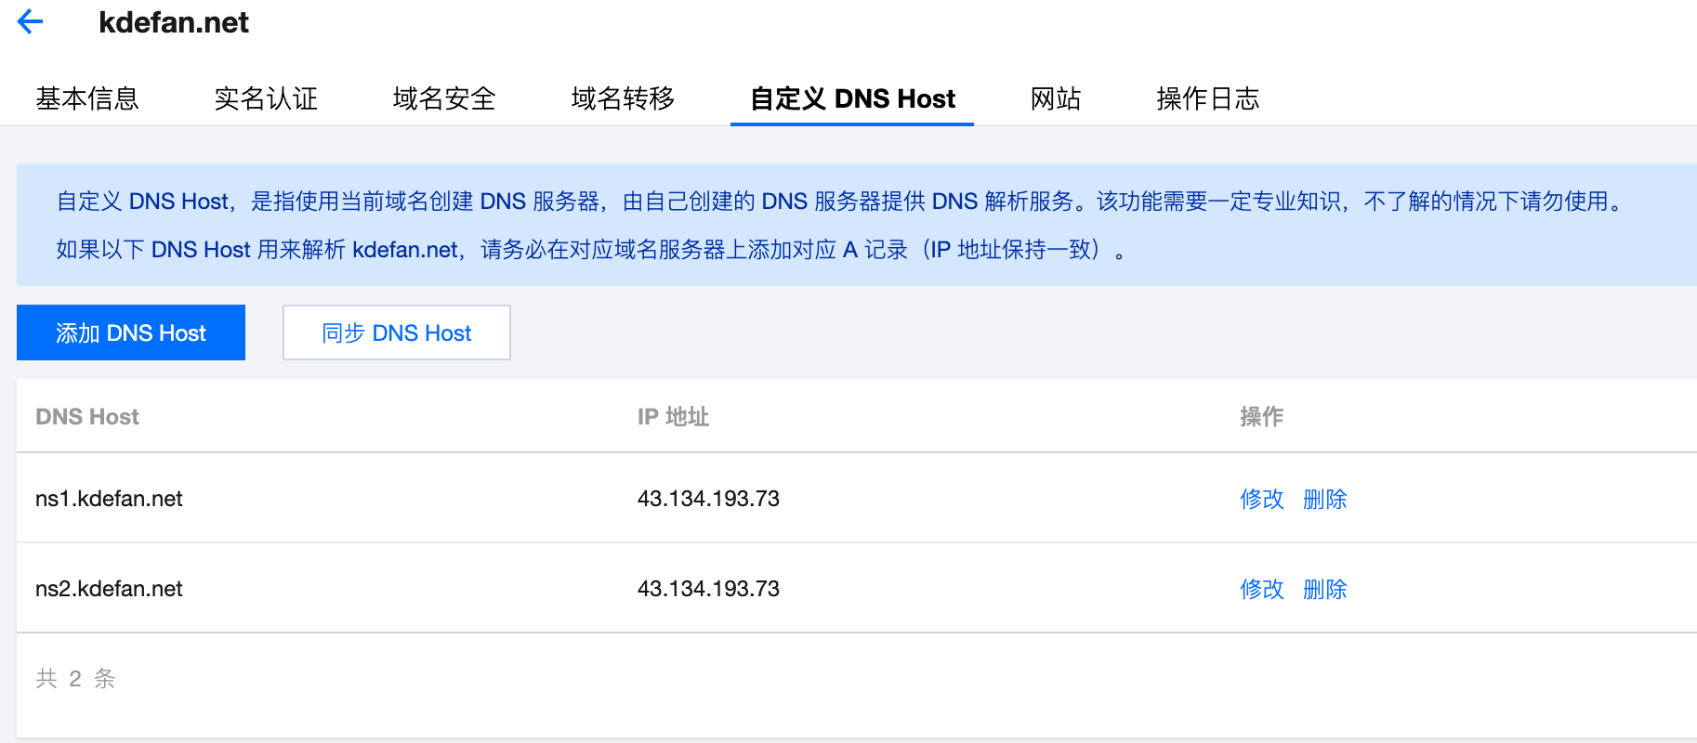Switch to the 网站 tab
Screen dimensions: 1697x743
coord(1056,98)
